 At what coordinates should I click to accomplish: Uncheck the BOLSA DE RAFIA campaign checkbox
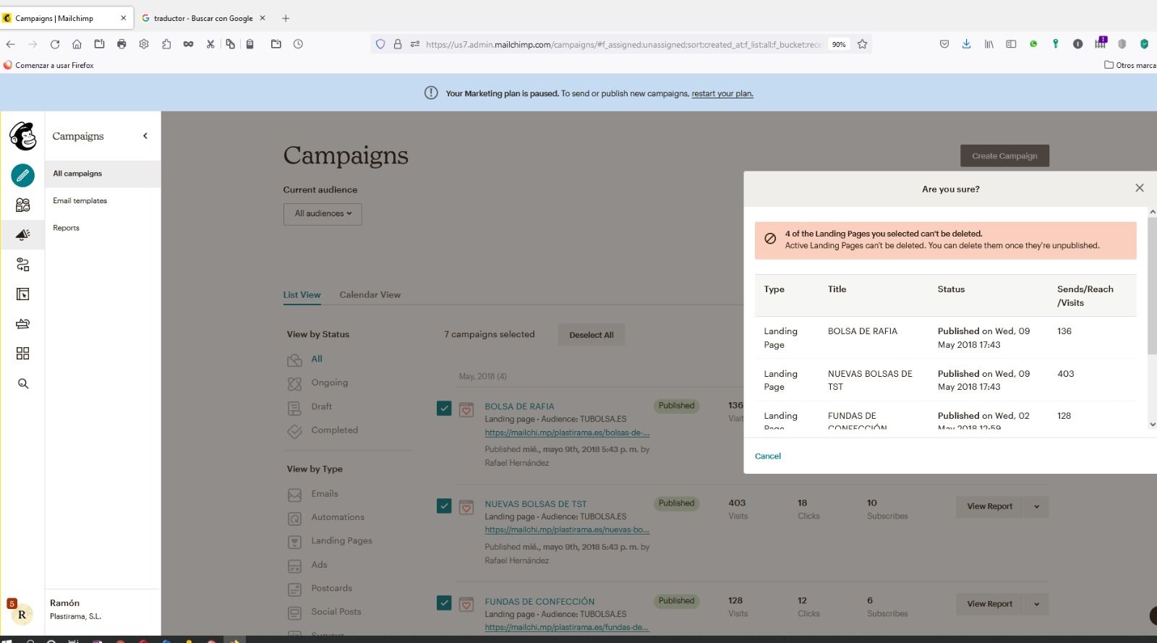444,409
